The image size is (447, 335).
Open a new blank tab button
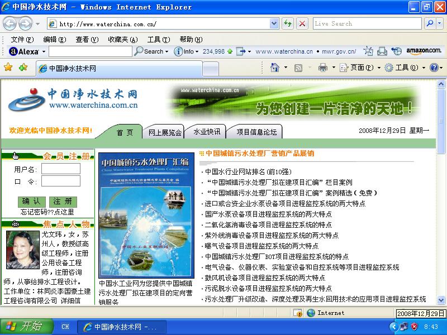click(x=211, y=69)
